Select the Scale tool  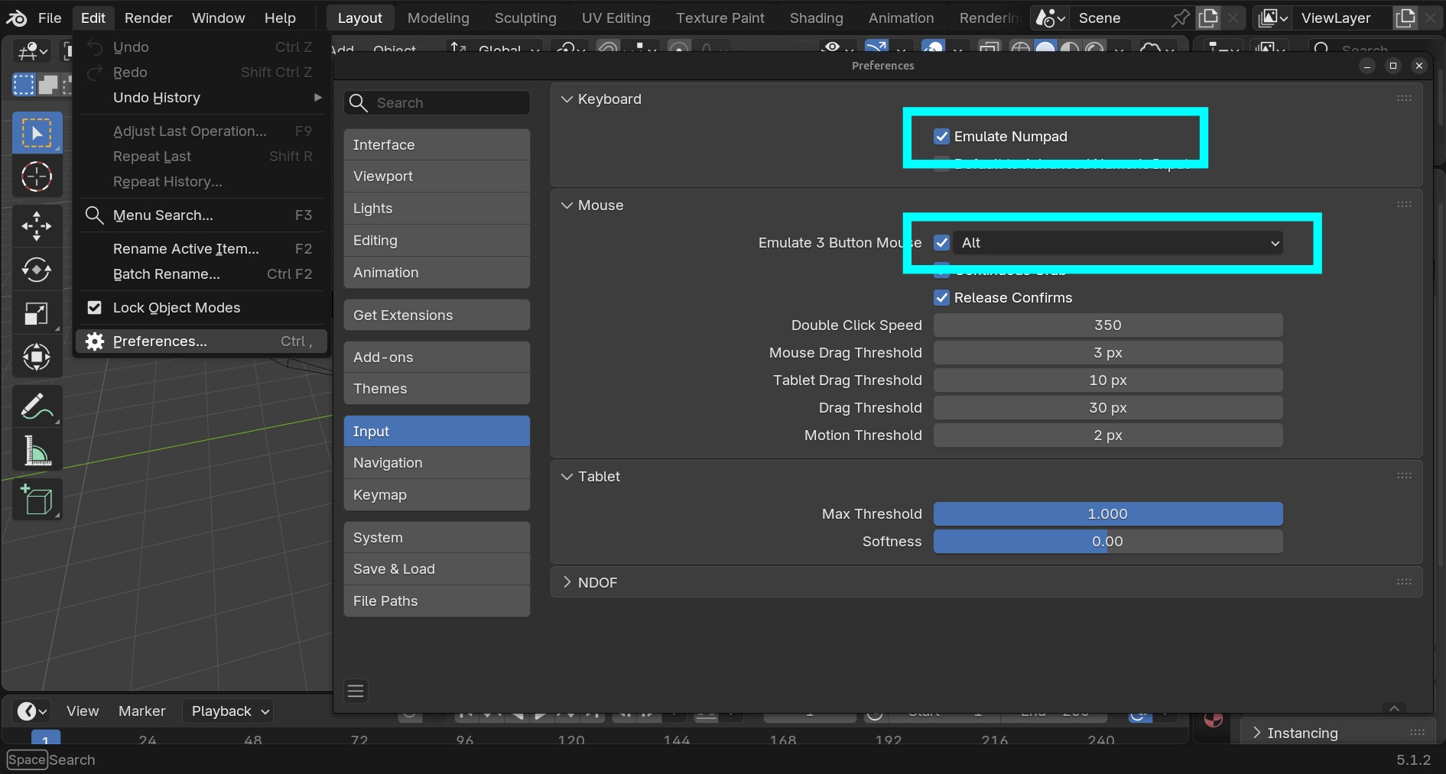[37, 313]
